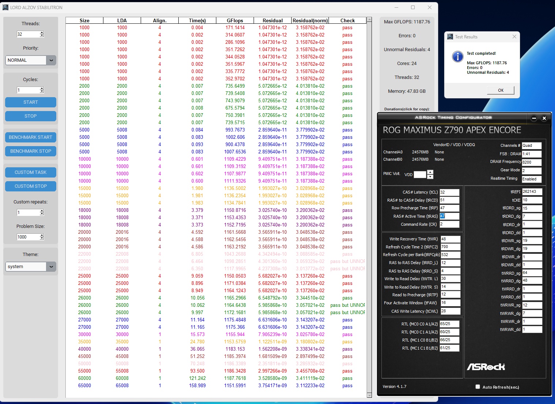Click the Align. column header
555x404 pixels.
(160, 20)
